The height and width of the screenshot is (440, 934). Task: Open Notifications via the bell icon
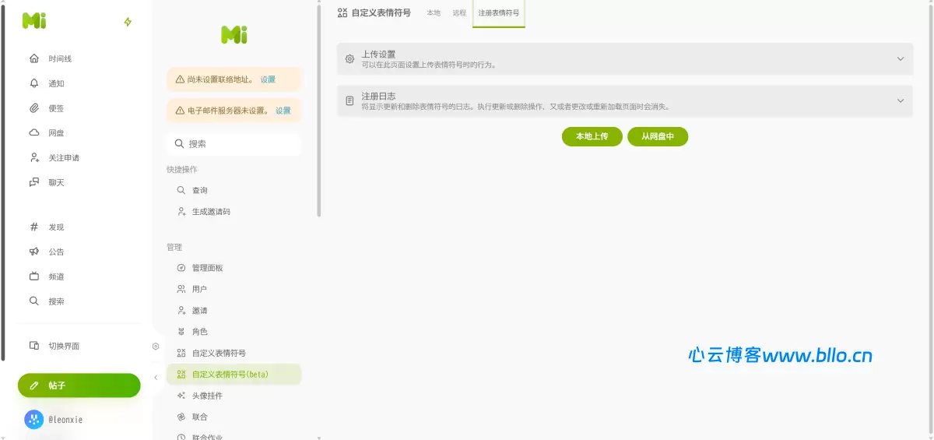pyautogui.click(x=33, y=83)
